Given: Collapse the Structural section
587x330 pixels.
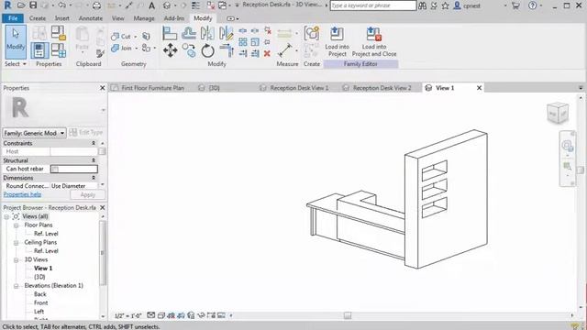Looking at the screenshot, I should click(x=94, y=160).
